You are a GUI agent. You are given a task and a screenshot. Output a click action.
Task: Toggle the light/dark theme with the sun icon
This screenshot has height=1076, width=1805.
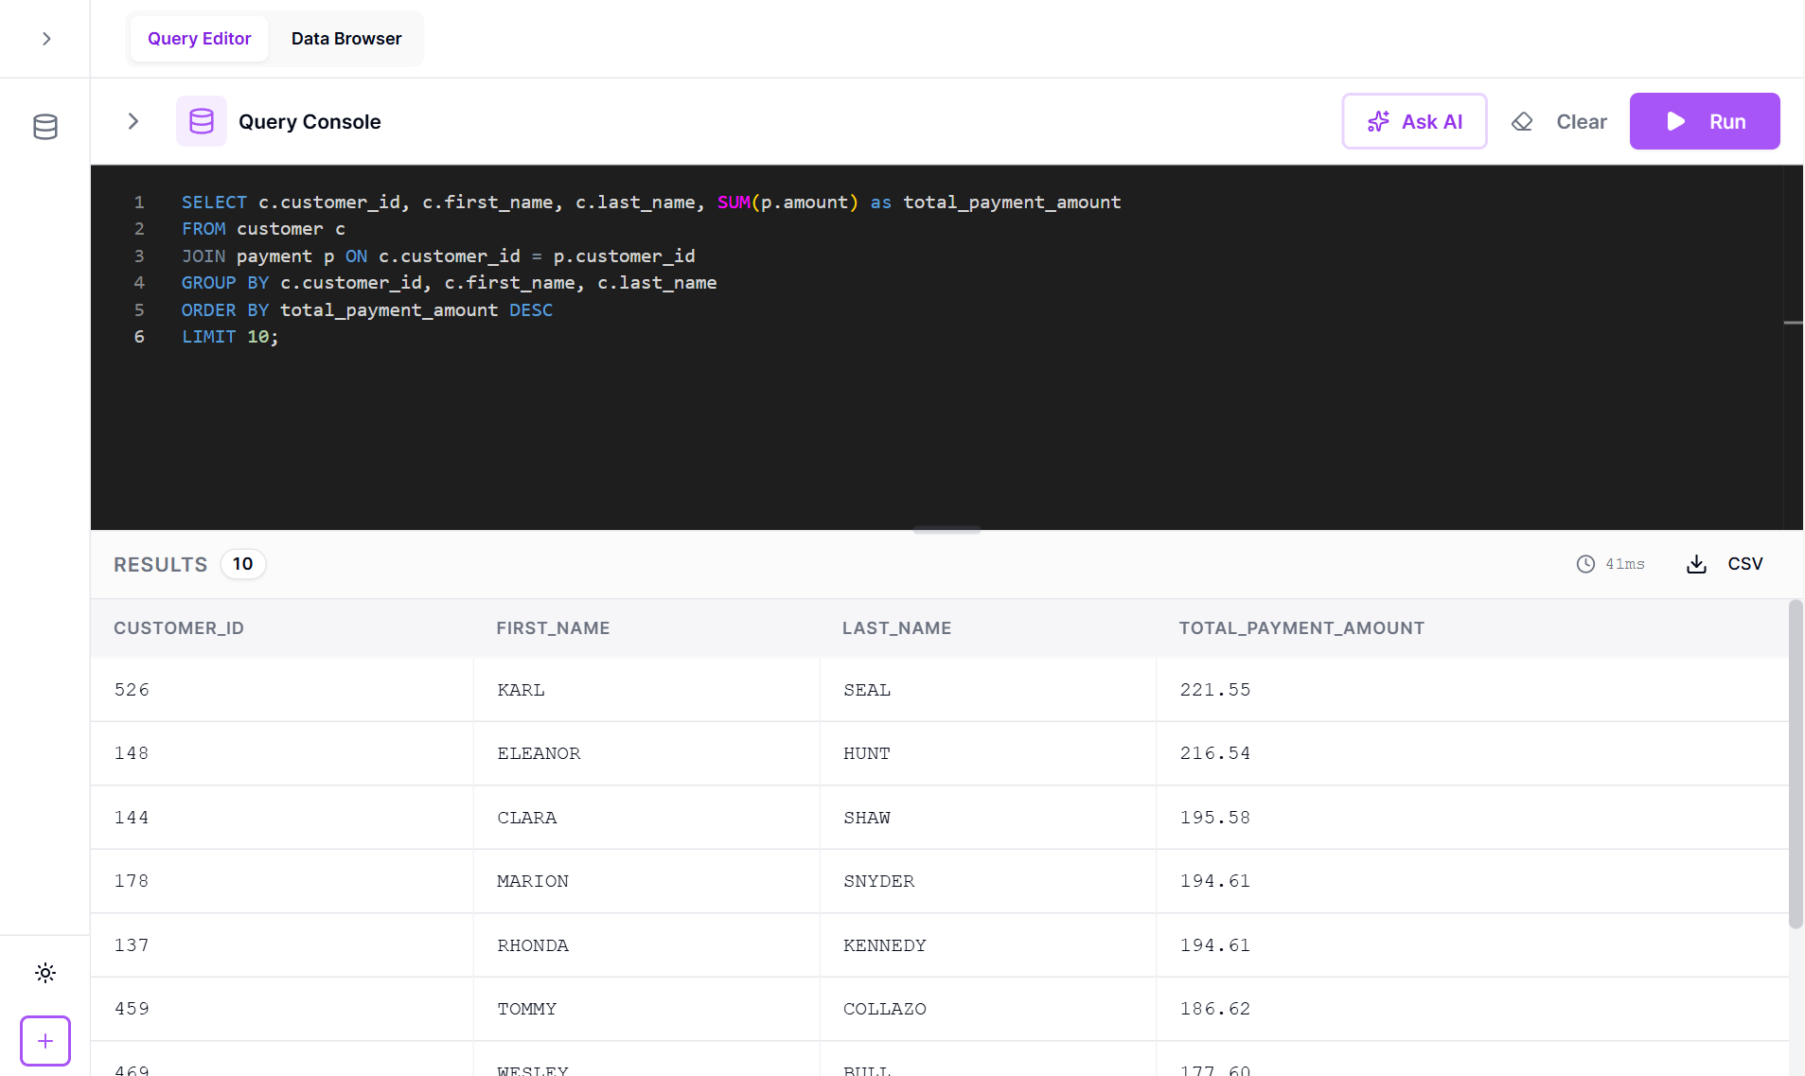click(x=44, y=972)
